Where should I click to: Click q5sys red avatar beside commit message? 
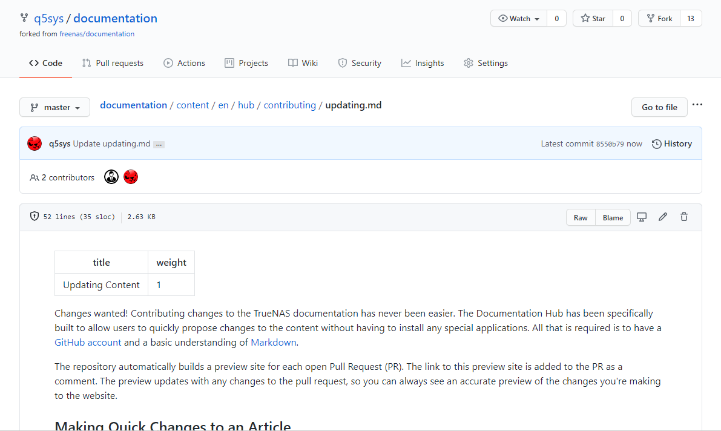[35, 143]
